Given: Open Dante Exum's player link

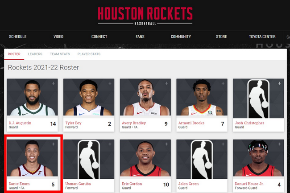Looking at the screenshot, I should click(x=19, y=184).
